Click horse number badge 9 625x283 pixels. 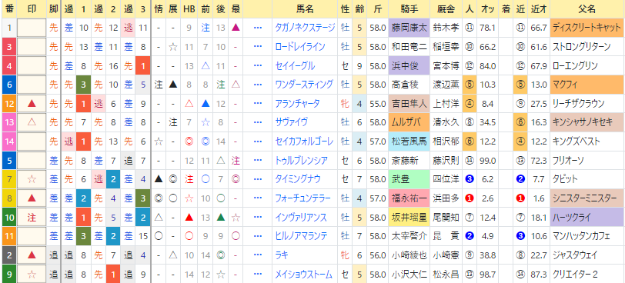(8, 274)
